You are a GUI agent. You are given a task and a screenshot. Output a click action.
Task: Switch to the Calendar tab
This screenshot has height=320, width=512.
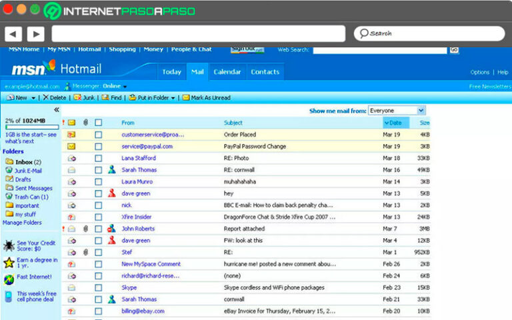(x=227, y=71)
